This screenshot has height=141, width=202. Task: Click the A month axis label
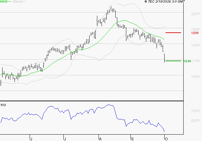tap(101, 139)
